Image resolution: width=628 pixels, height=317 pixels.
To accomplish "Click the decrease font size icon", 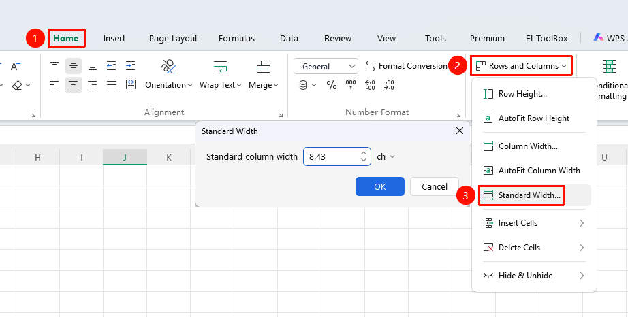I will pos(16,66).
